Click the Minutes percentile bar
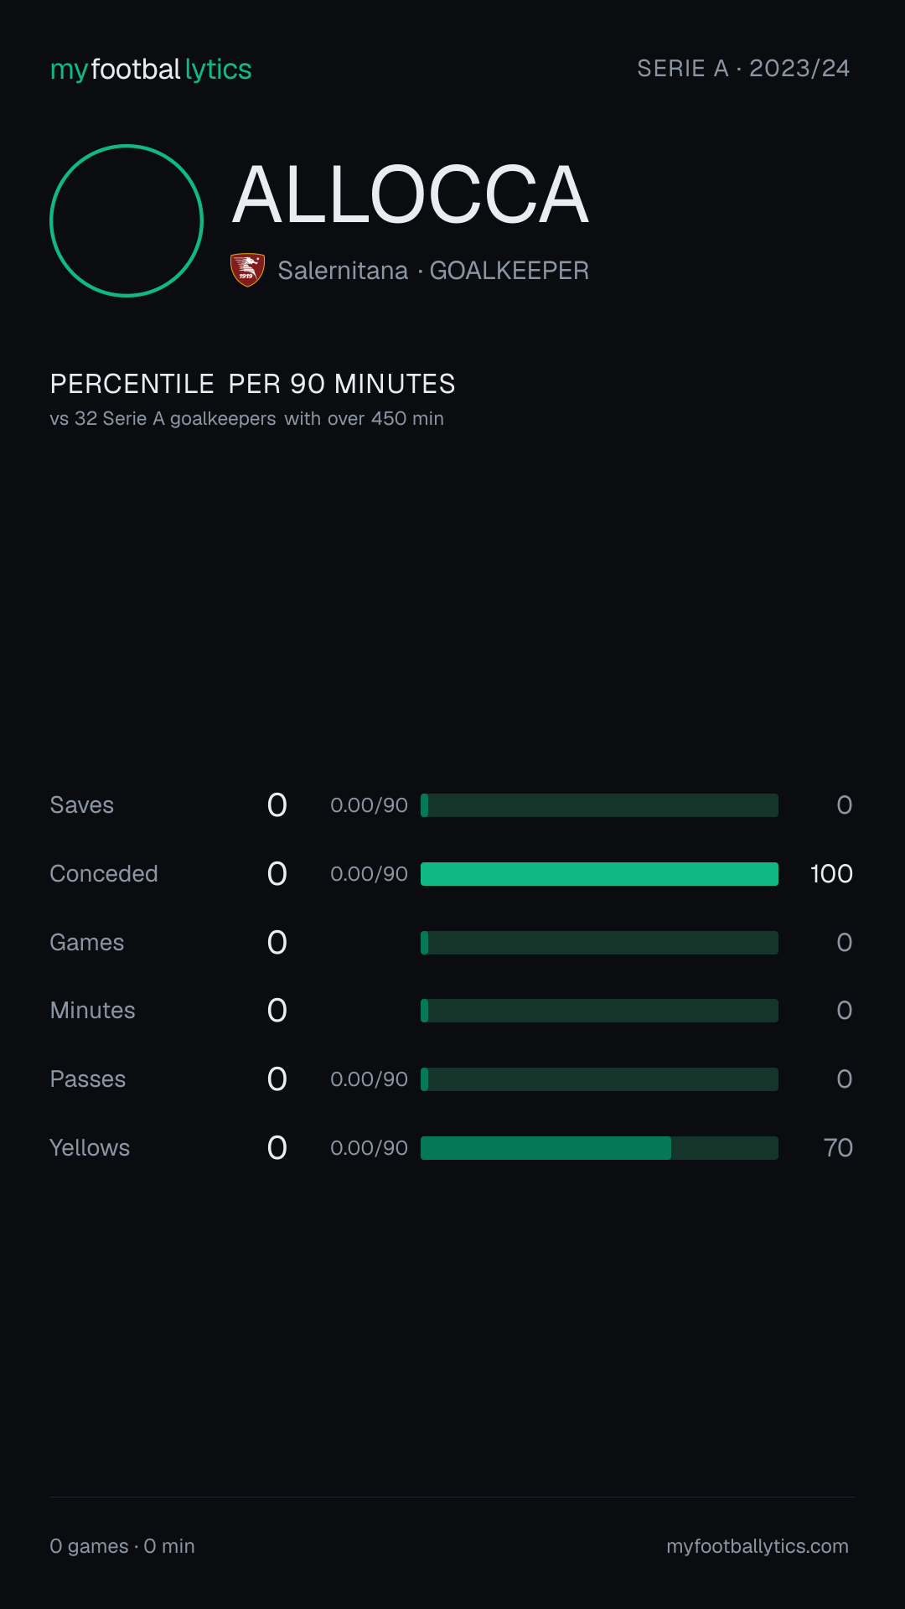The width and height of the screenshot is (905, 1609). pos(599,1011)
